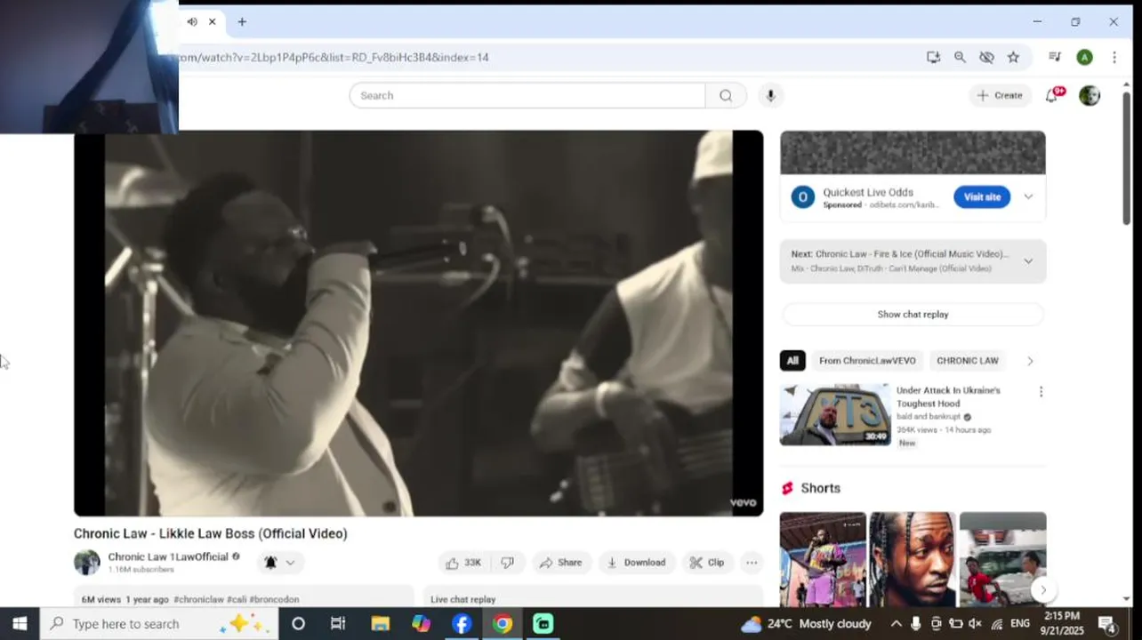Open Chrome three-dot menu
The width and height of the screenshot is (1142, 640).
click(x=1114, y=57)
